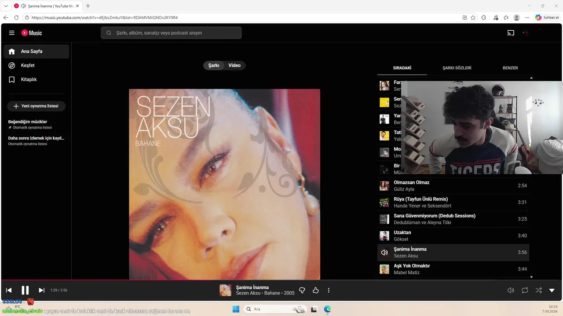The image size is (563, 316).
Task: Open Task View on the taskbar
Action: click(314, 309)
